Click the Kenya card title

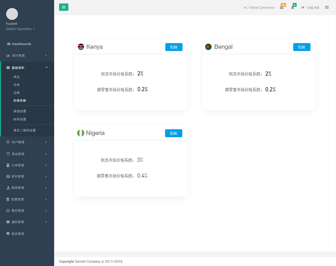click(94, 47)
